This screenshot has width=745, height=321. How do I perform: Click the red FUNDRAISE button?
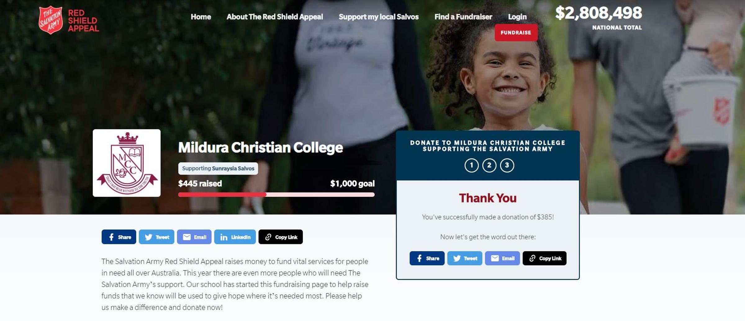[516, 33]
